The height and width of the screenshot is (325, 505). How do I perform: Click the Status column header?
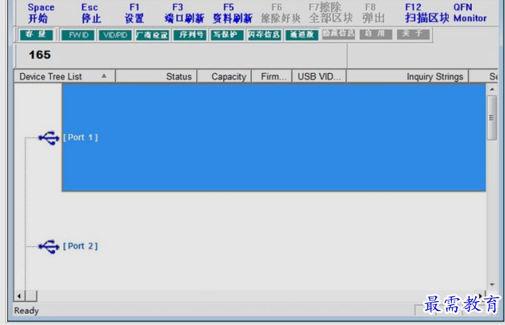pyautogui.click(x=156, y=76)
